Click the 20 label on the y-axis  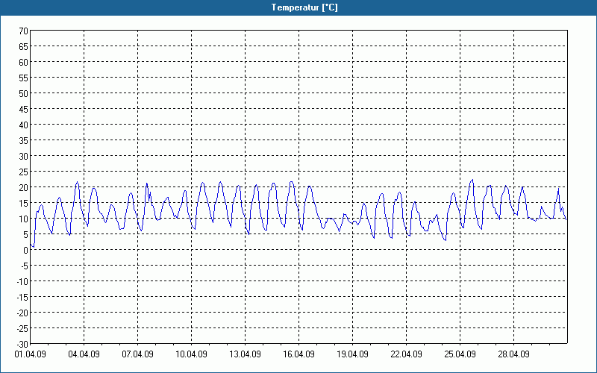[x=24, y=188]
